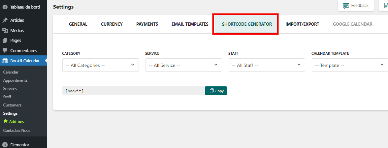
Task: Open the All Categories dropdown
Action: point(100,65)
